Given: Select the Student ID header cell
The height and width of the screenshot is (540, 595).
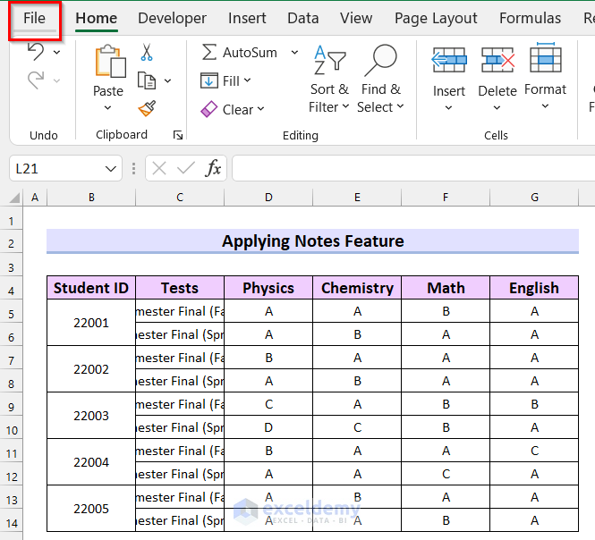Looking at the screenshot, I should tap(91, 288).
